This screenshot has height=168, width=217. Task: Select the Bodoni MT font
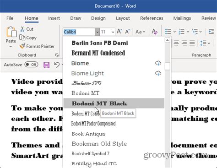click(114, 93)
